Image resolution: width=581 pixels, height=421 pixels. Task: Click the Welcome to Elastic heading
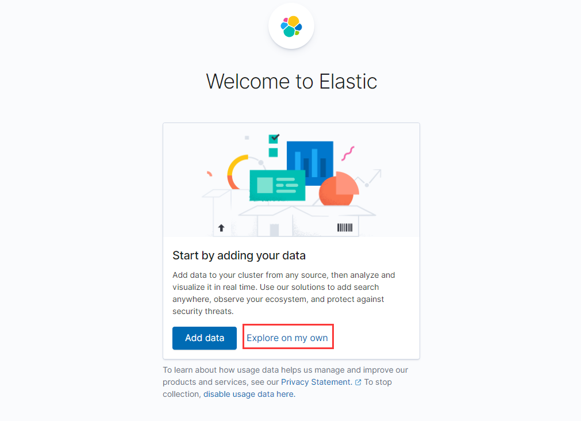[x=291, y=81]
